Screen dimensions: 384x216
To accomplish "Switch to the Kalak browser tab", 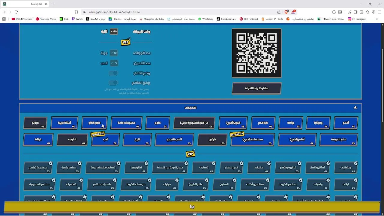I will pyautogui.click(x=25, y=4).
